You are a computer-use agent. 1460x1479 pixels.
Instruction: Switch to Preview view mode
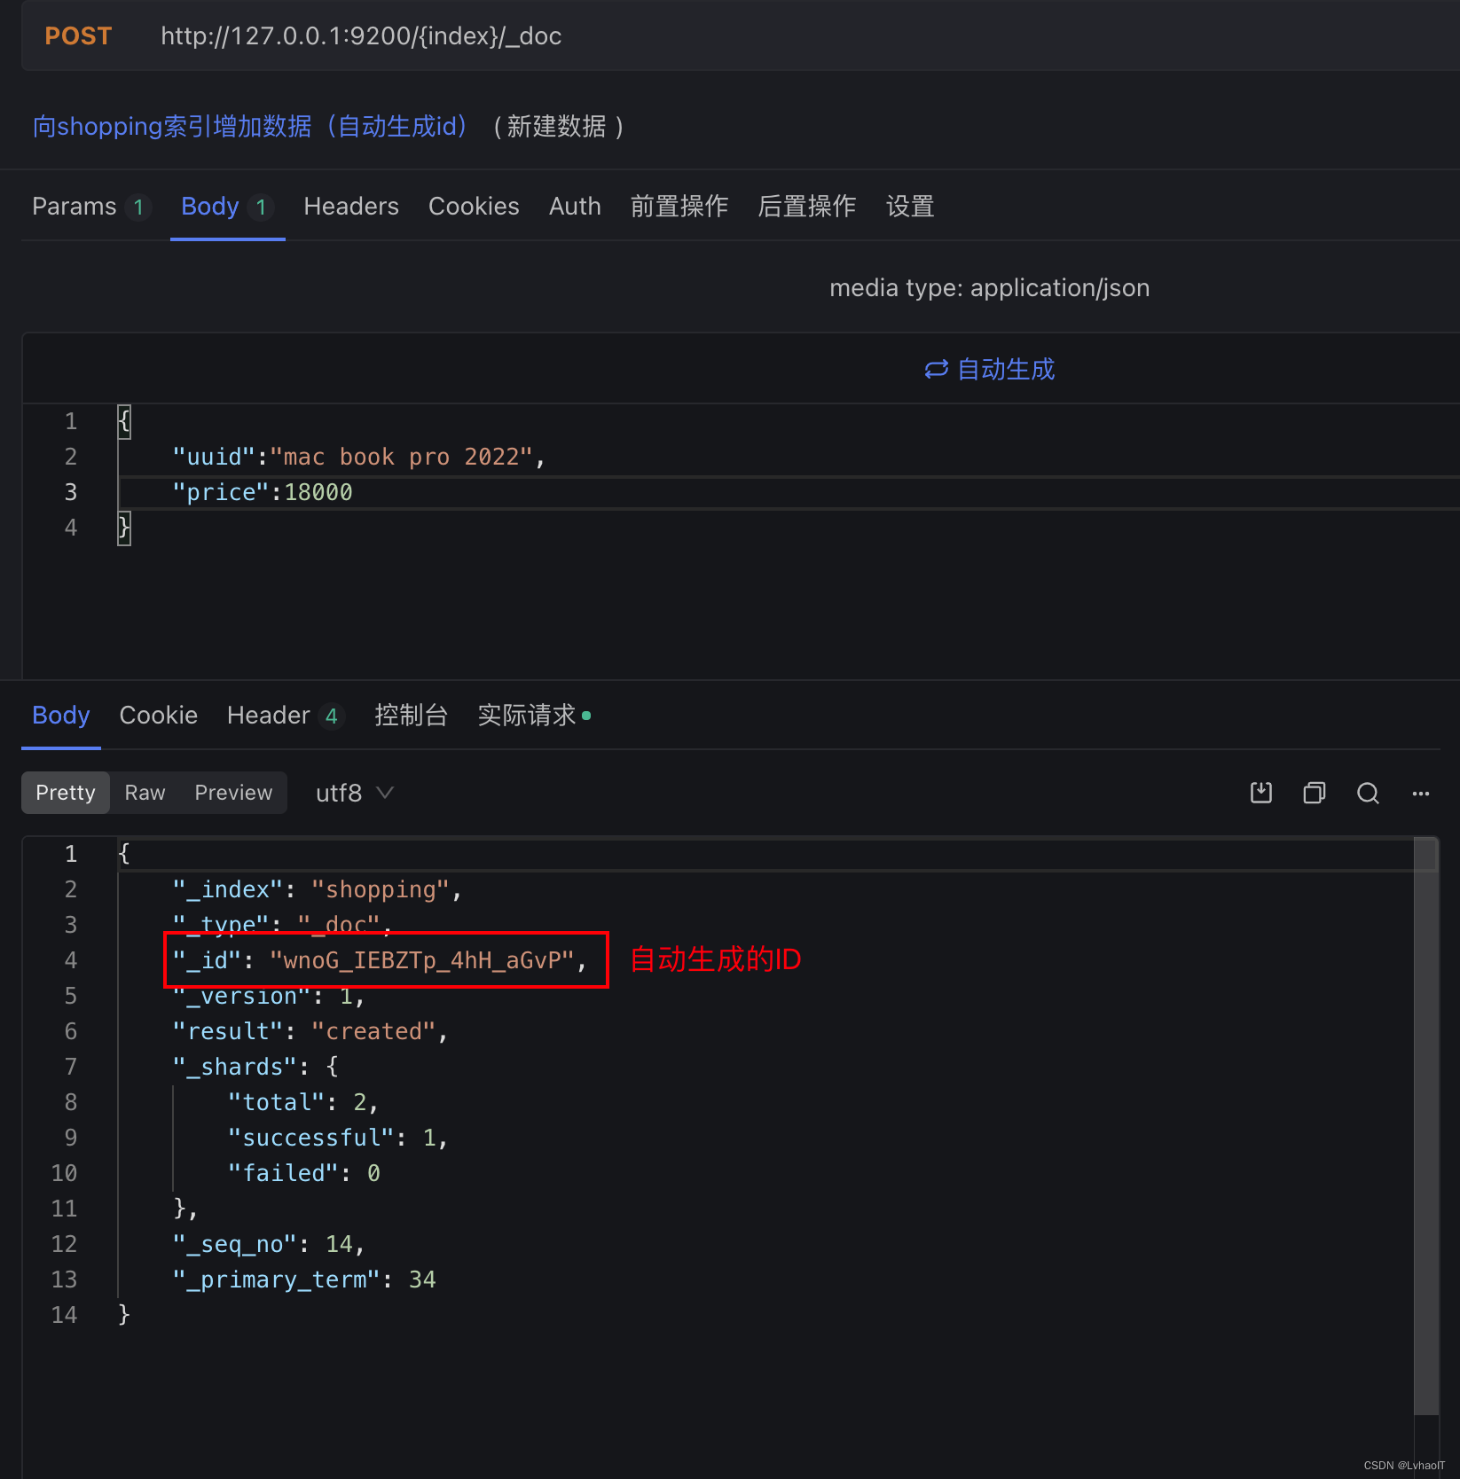pyautogui.click(x=233, y=793)
